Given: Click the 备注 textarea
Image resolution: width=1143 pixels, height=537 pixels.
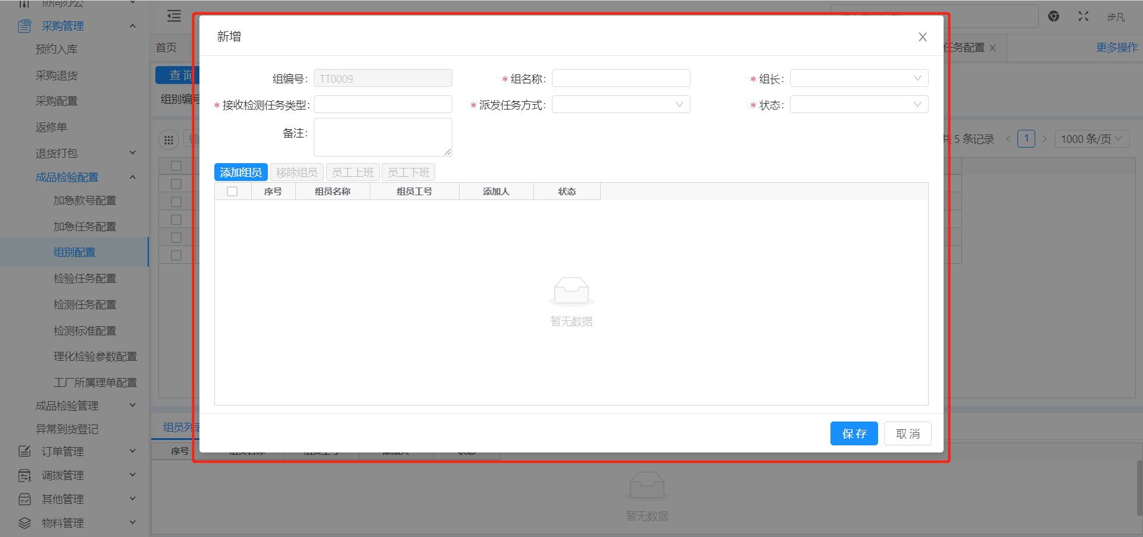Looking at the screenshot, I should pyautogui.click(x=382, y=137).
